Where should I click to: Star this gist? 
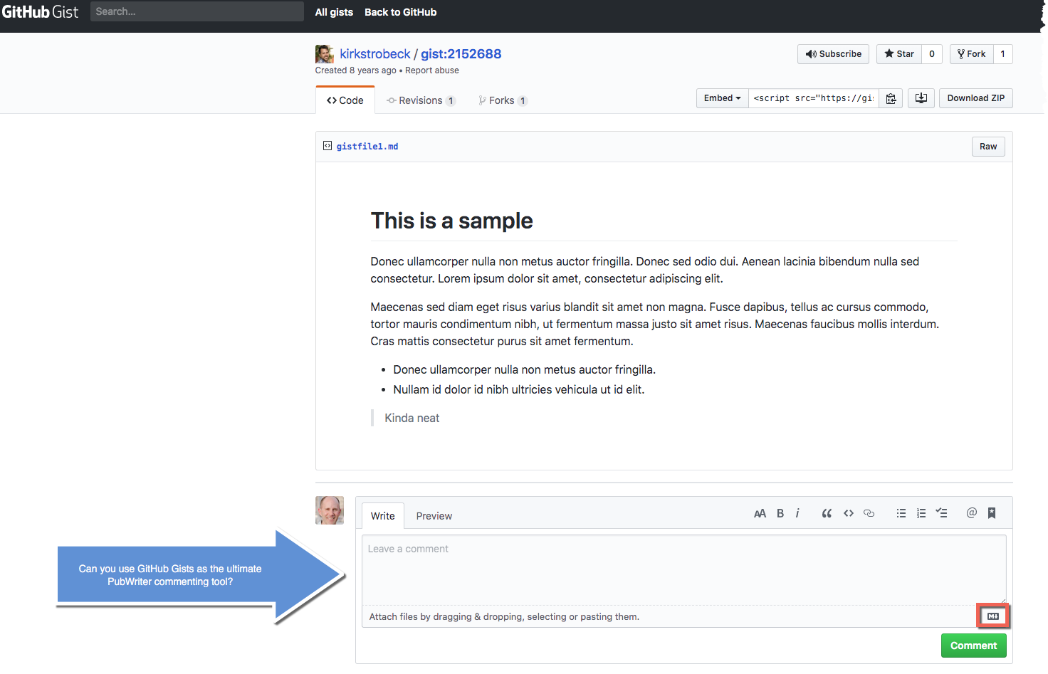(899, 54)
